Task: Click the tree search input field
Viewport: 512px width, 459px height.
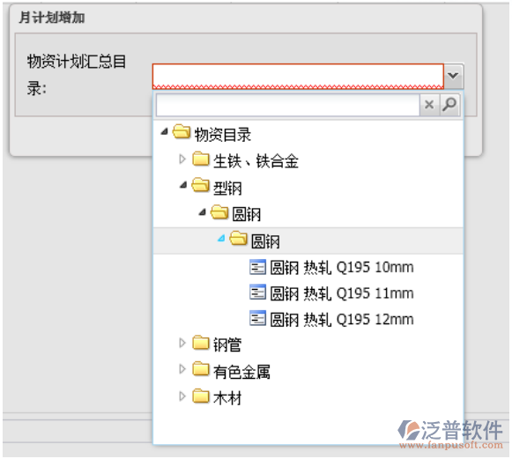Action: click(x=287, y=105)
